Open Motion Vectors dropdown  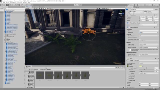click(149, 54)
